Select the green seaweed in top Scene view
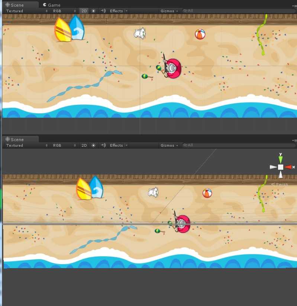Screen dimensions: 297x306 pos(262,34)
